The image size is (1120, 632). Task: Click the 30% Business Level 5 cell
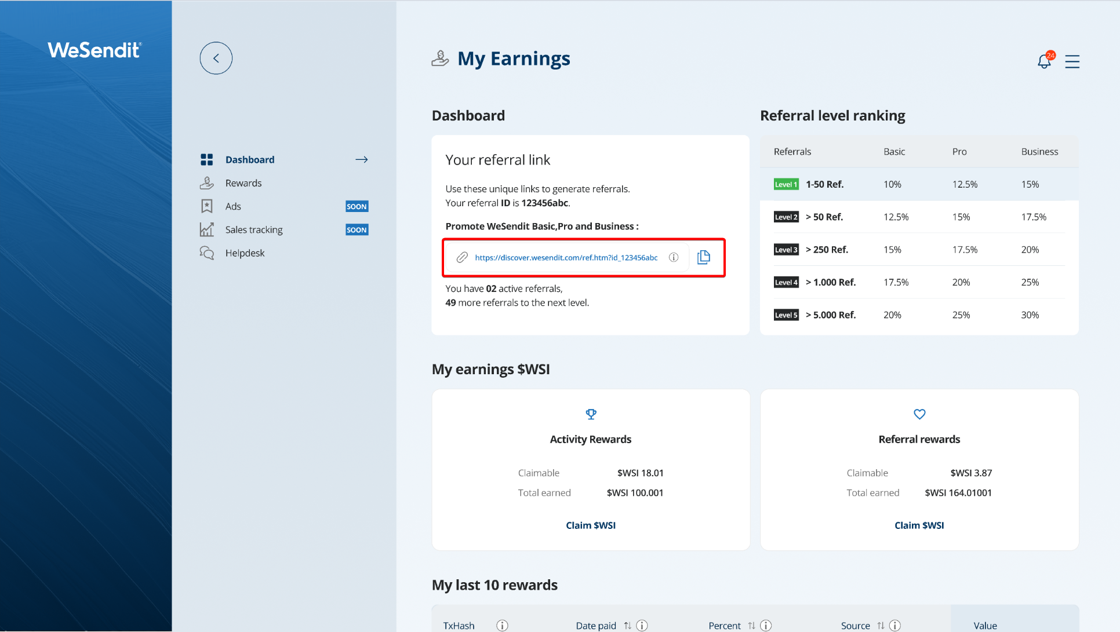(1030, 315)
